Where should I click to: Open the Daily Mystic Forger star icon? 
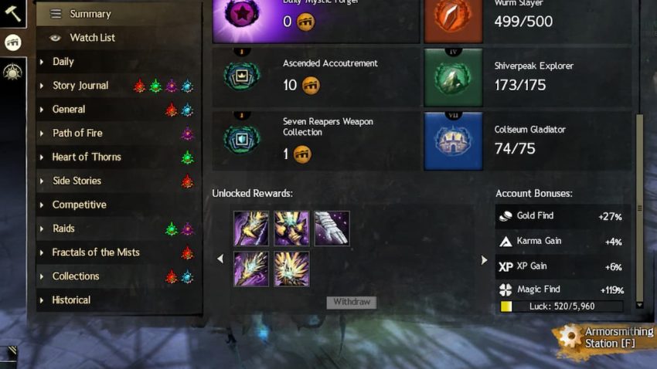click(242, 14)
